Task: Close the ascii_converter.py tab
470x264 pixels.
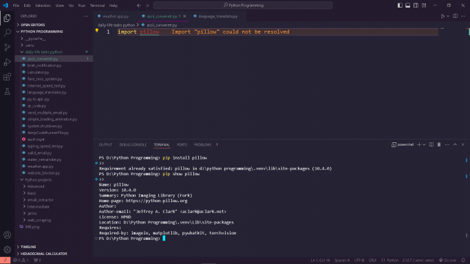Action: pyautogui.click(x=184, y=16)
